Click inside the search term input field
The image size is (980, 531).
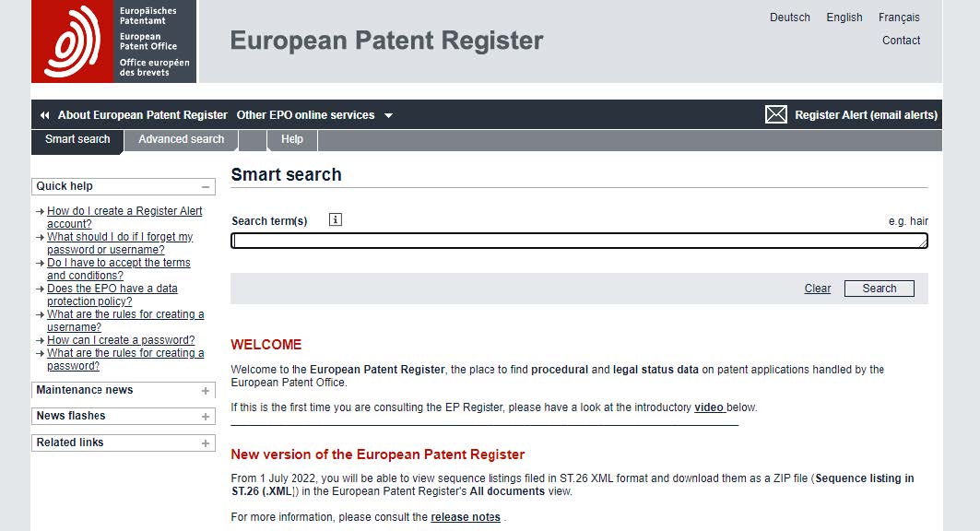tap(579, 241)
